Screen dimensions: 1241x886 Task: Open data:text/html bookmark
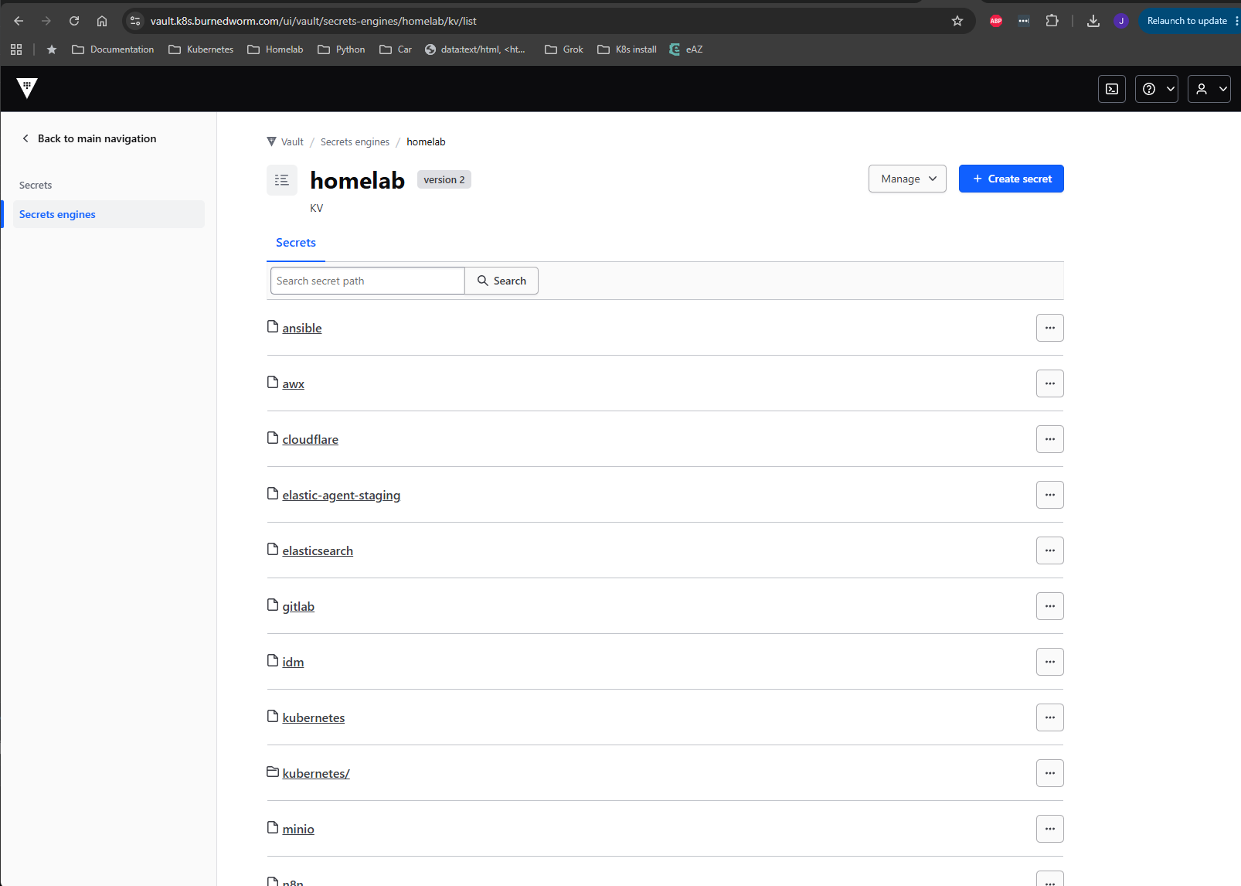tap(475, 49)
